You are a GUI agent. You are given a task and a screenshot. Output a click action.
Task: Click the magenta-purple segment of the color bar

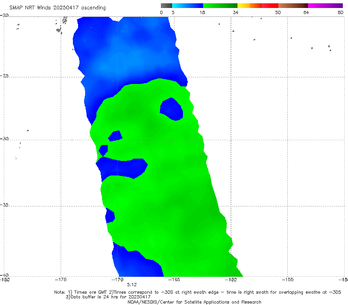325,6
